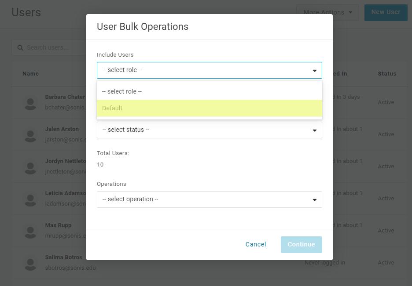Open Salima Botros user entry
Viewport: 412px width, 286px height.
click(63, 257)
